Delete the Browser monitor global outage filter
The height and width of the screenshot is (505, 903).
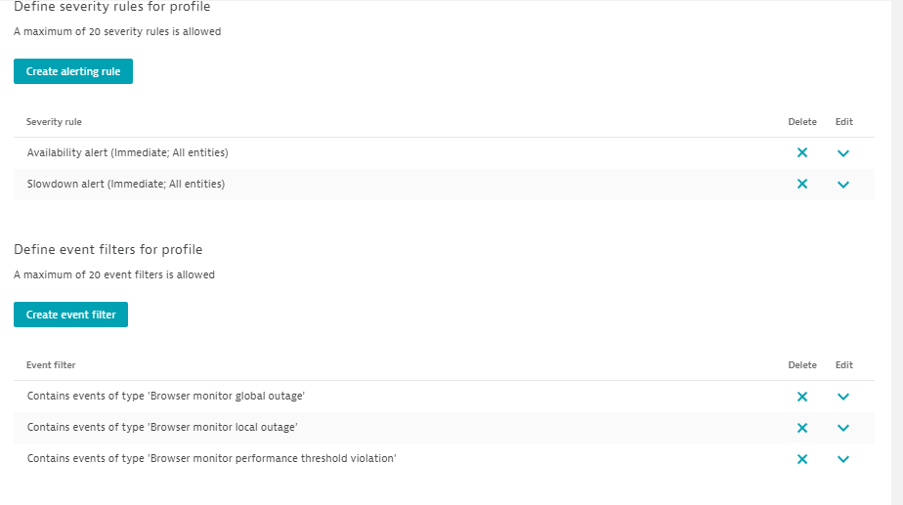802,397
